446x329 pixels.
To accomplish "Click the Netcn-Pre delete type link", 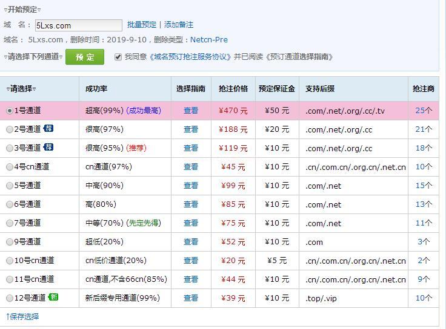I will pyautogui.click(x=209, y=40).
